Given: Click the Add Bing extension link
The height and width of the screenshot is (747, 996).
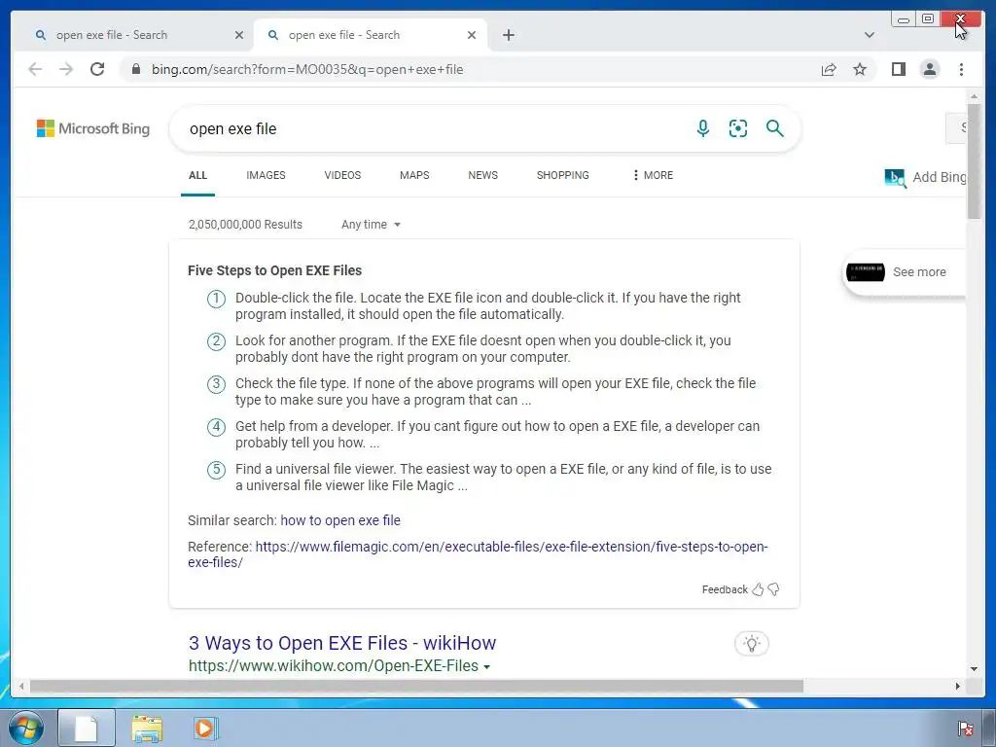Looking at the screenshot, I should pos(925,177).
